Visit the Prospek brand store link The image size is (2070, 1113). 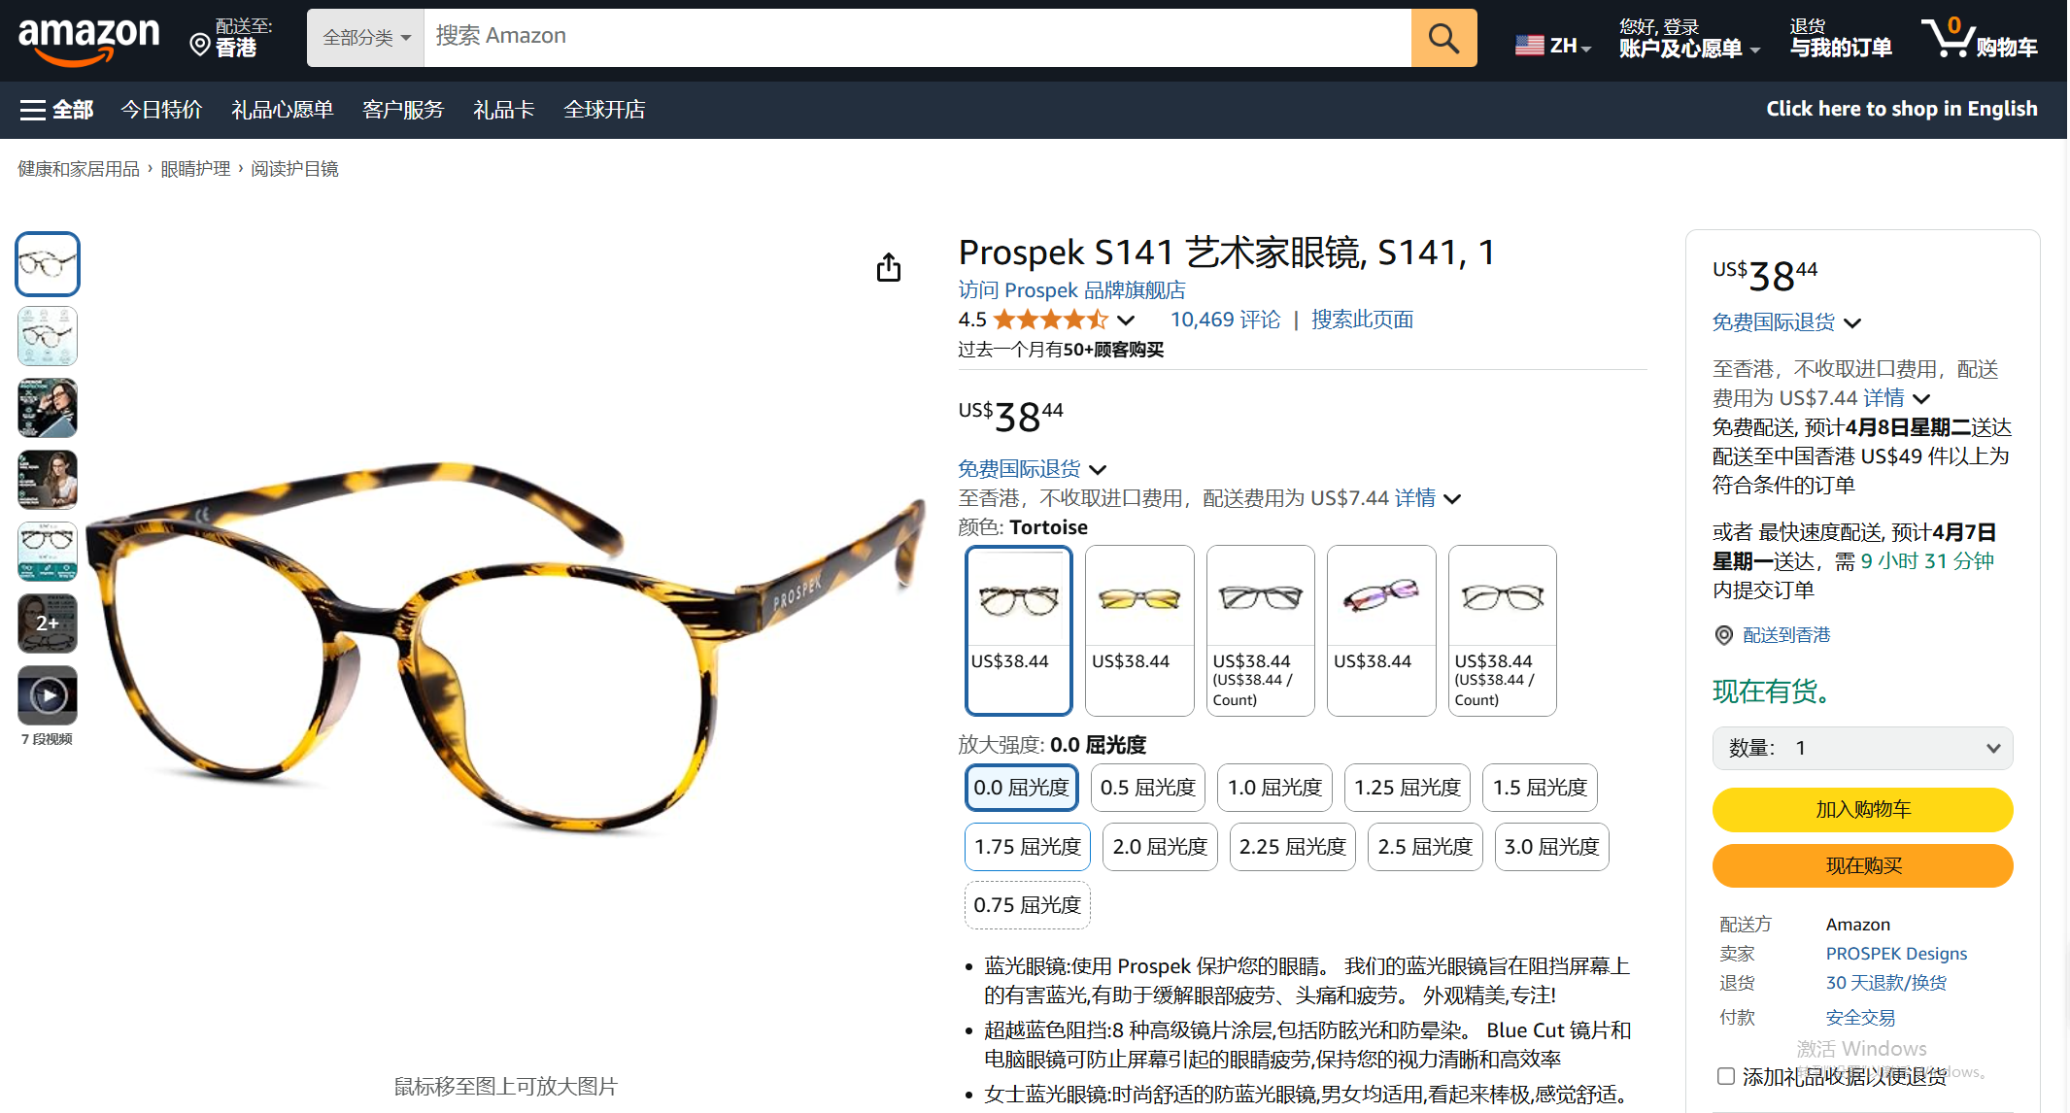click(1071, 290)
